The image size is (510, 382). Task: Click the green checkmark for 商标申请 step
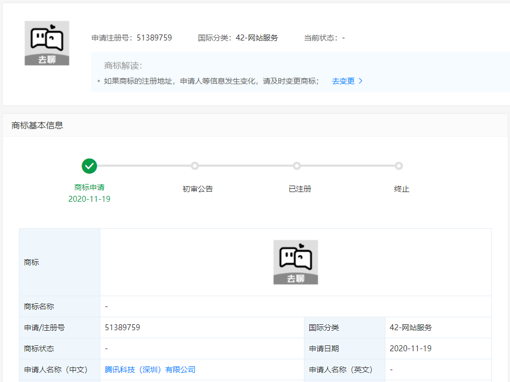(x=90, y=166)
